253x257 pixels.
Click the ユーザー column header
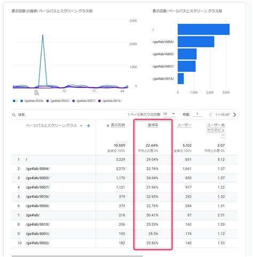tap(184, 125)
